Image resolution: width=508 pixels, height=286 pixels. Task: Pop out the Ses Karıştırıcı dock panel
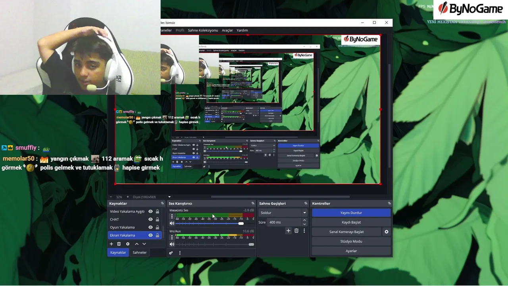(253, 203)
